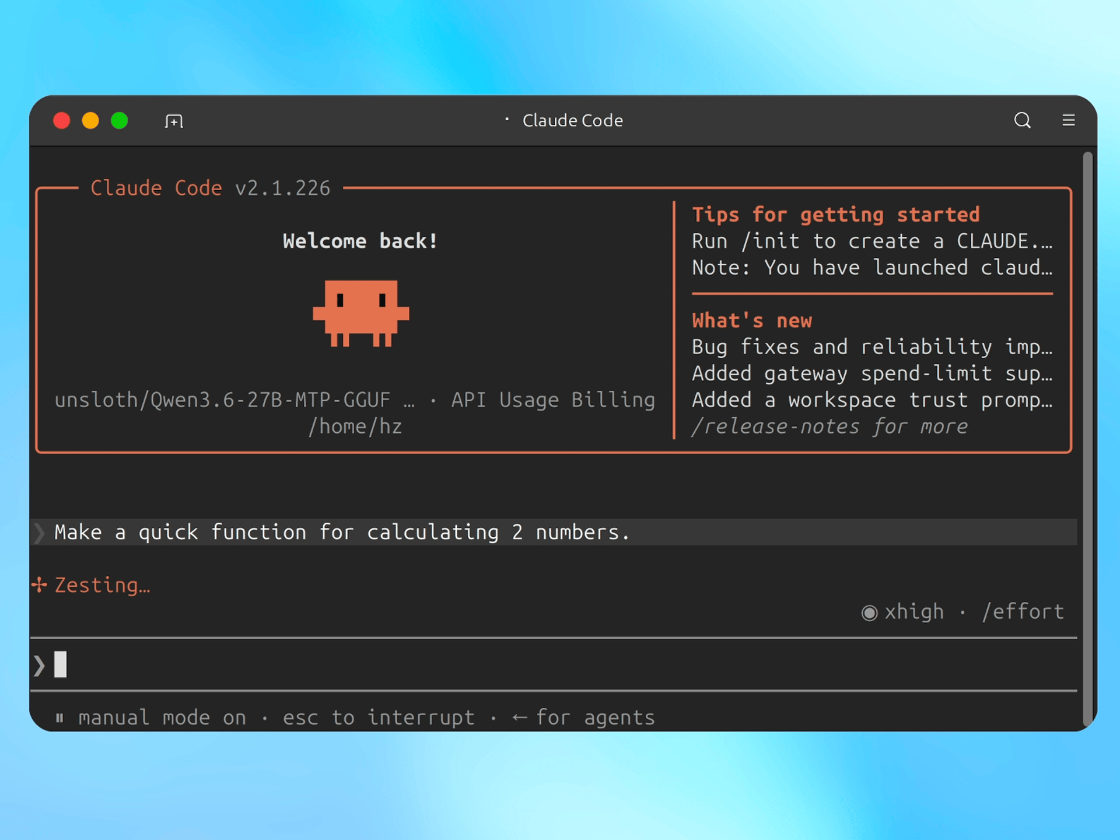1120x840 pixels.
Task: Close the terminal with the red button
Action: coord(62,121)
